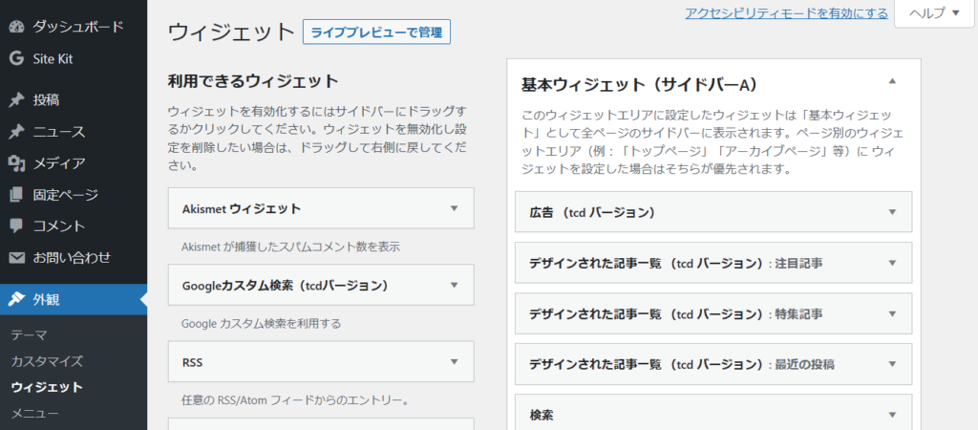The image size is (978, 430).
Task: Expand the RSS widget arrow
Action: (454, 362)
